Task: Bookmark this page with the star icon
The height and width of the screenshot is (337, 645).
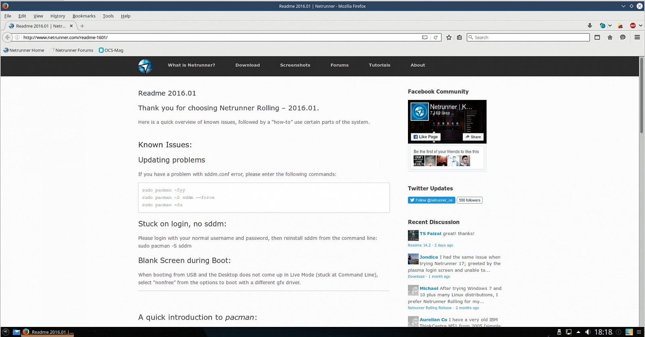Action: 449,37
